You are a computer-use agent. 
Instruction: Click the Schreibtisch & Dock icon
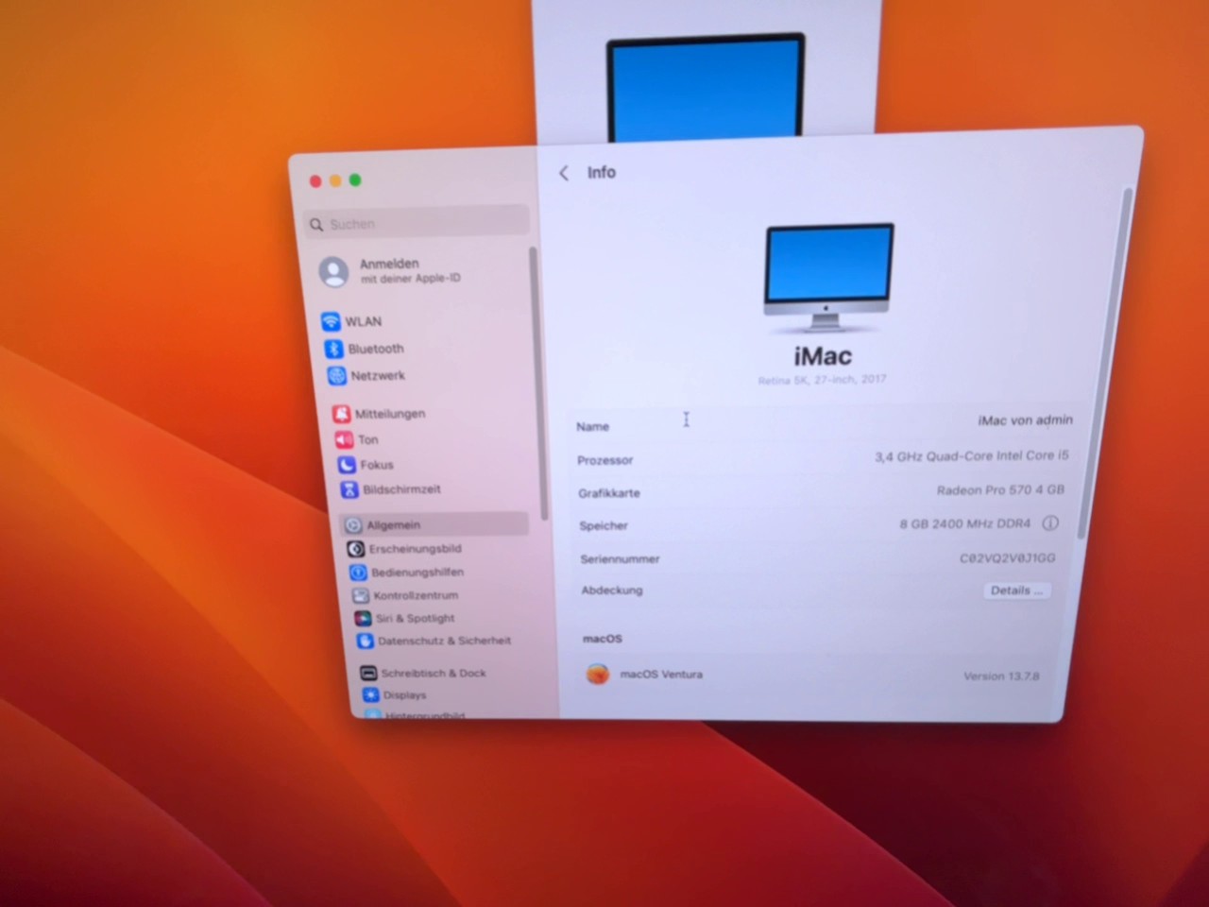(x=368, y=674)
